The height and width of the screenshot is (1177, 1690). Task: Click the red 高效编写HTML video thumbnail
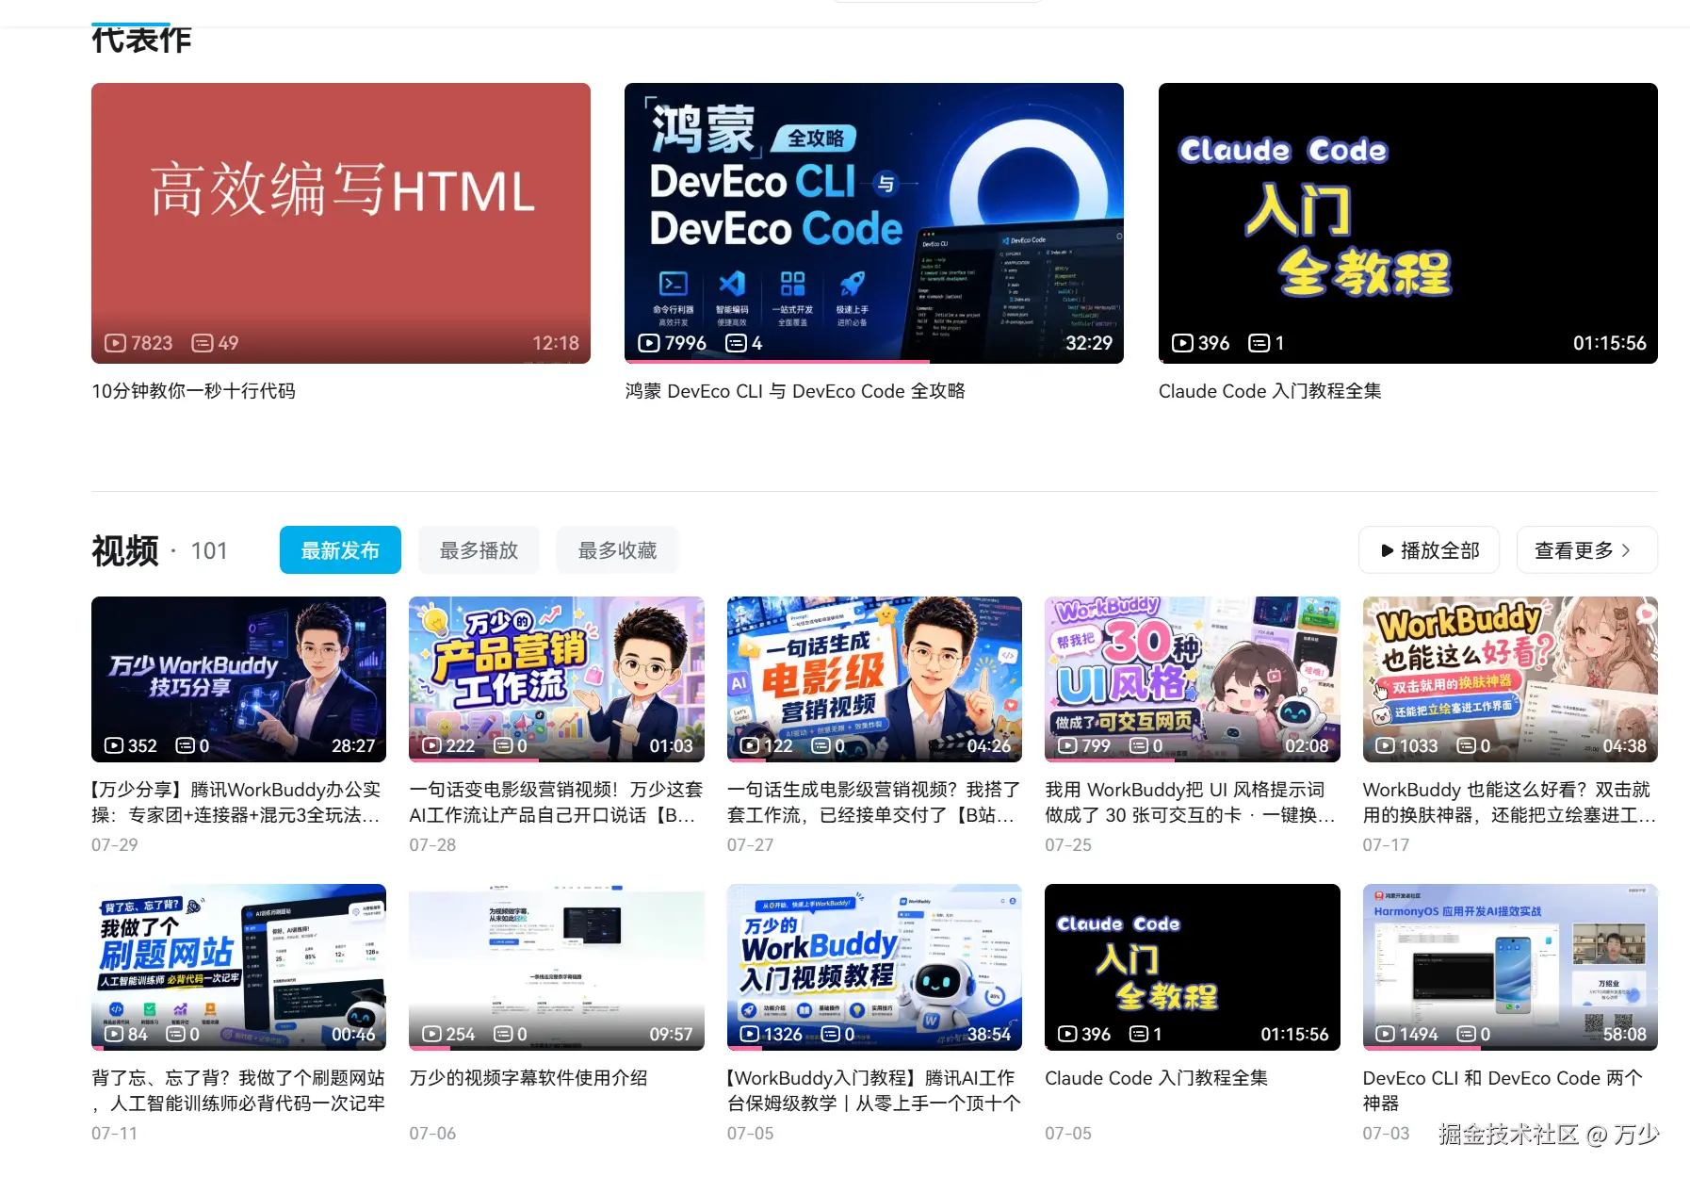pos(341,223)
